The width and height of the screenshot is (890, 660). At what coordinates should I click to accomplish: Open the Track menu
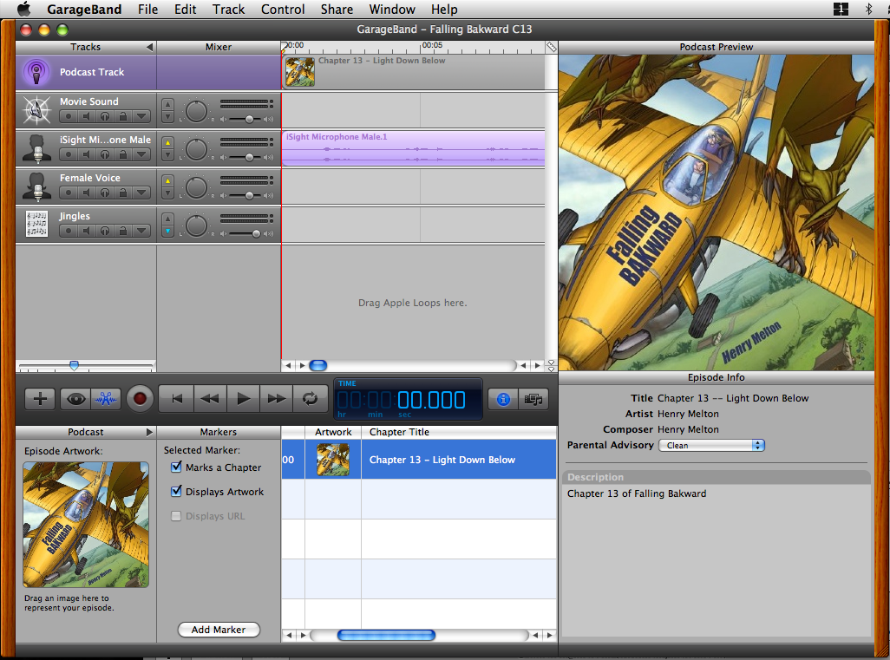click(229, 9)
